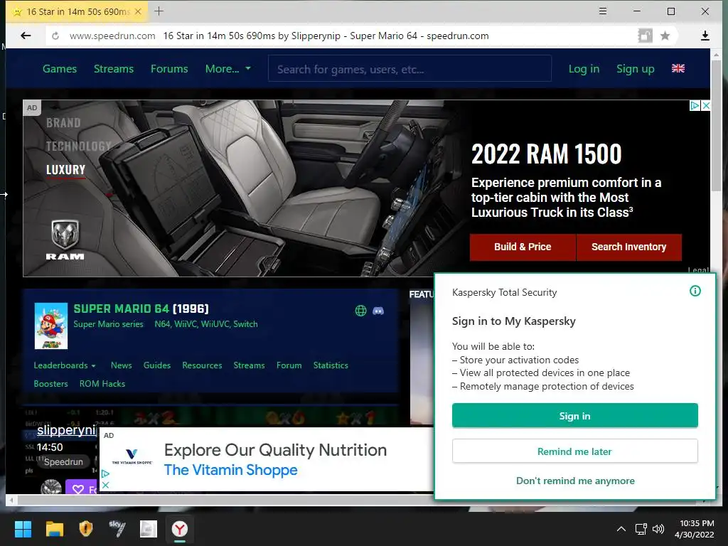Viewport: 728px width, 546px height.
Task: Click the browser address bar URL
Action: [112, 36]
